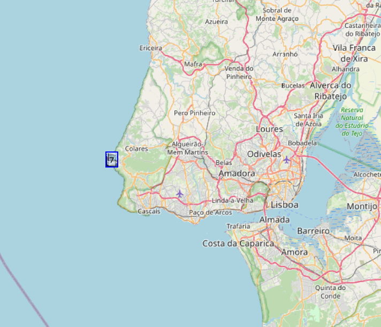381x327 pixels.
Task: Select the Lisboa city label
Action: (x=285, y=205)
